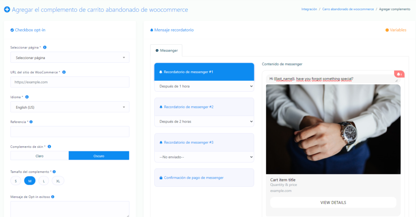Image resolution: width=416 pixels, height=217 pixels.
Task: Click resize handle on messenger message box
Action: click(396, 80)
